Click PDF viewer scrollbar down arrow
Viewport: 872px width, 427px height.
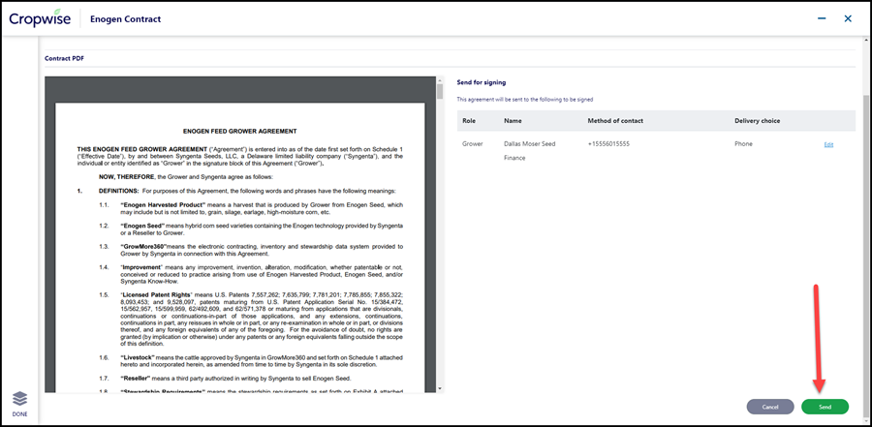[x=440, y=388]
